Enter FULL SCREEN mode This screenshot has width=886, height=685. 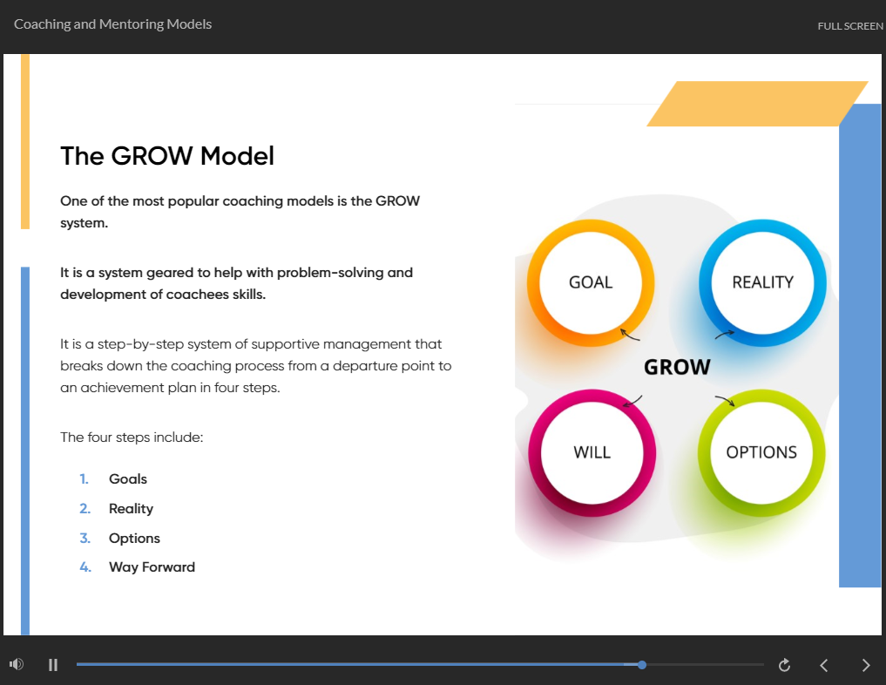tap(849, 26)
